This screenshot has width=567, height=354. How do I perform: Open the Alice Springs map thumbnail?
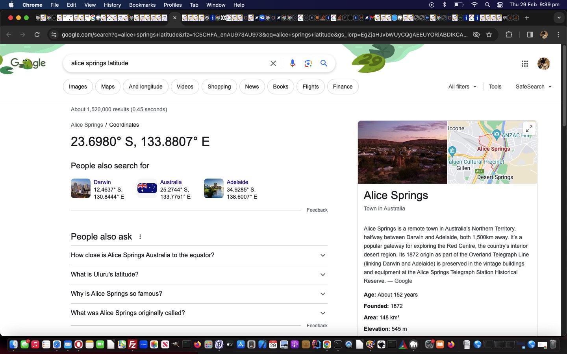pyautogui.click(x=492, y=152)
